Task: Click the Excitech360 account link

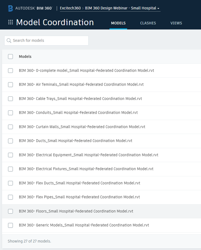Action: click(70, 8)
